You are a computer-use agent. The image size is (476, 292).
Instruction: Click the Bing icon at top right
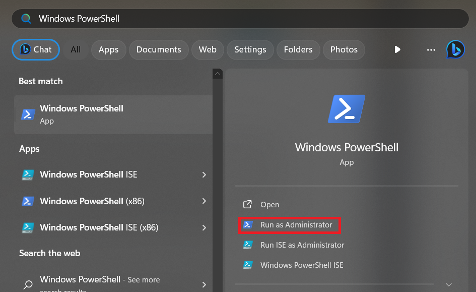point(455,49)
